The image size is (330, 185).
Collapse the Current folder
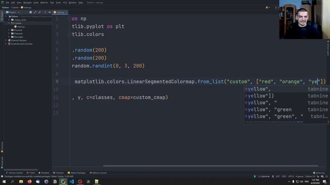coord(9,23)
